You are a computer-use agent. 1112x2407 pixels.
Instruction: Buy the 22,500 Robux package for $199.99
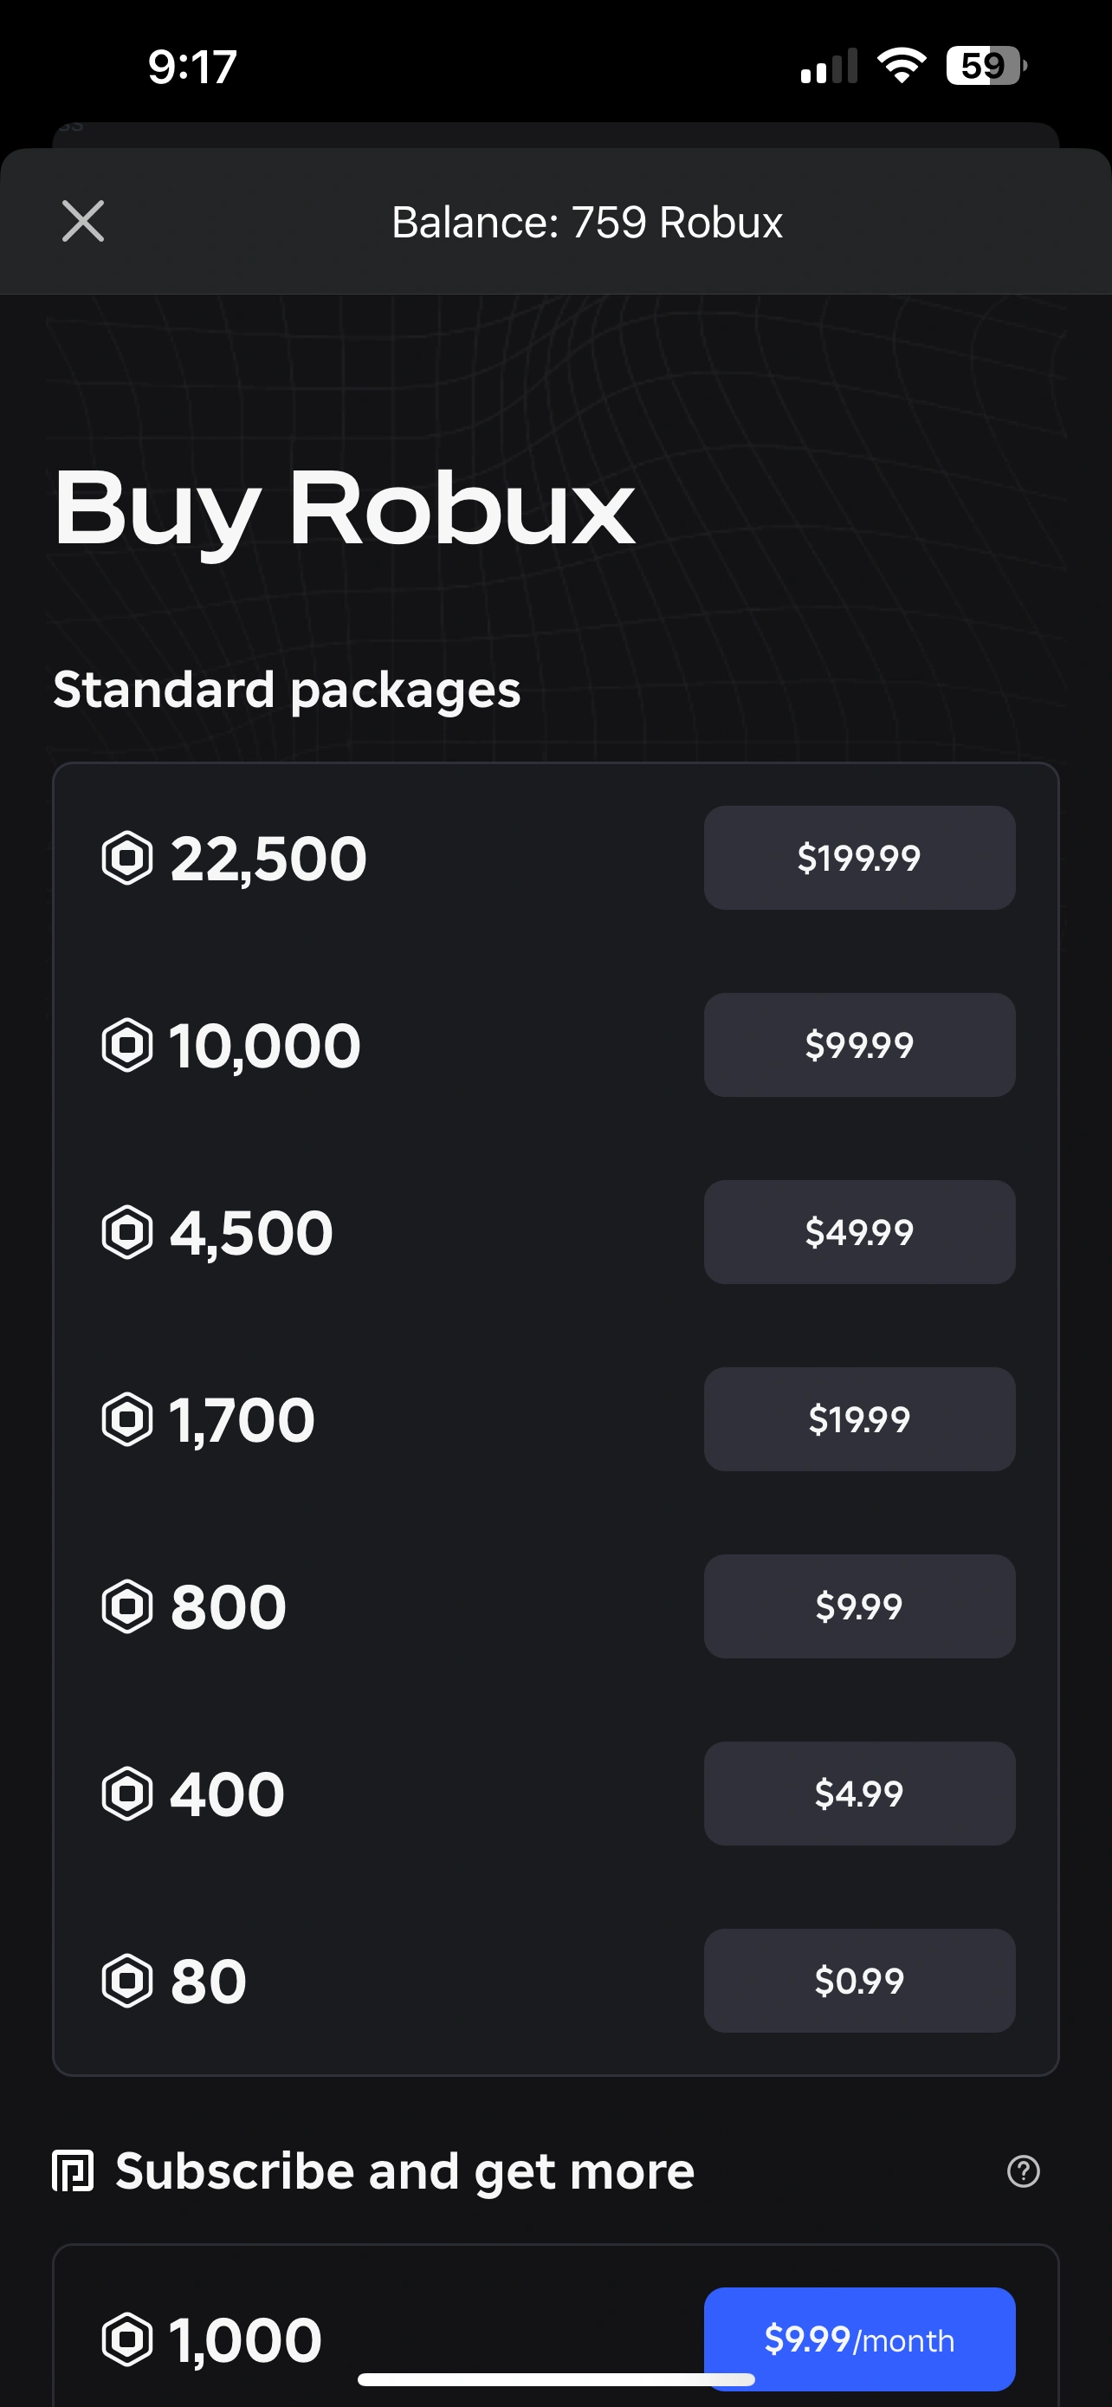[858, 857]
